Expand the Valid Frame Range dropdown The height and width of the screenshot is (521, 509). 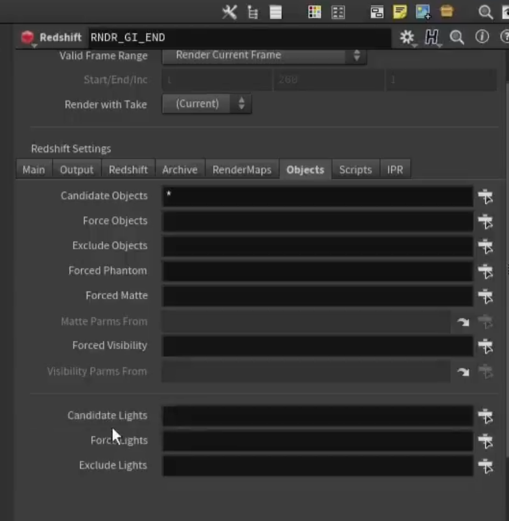tap(264, 55)
